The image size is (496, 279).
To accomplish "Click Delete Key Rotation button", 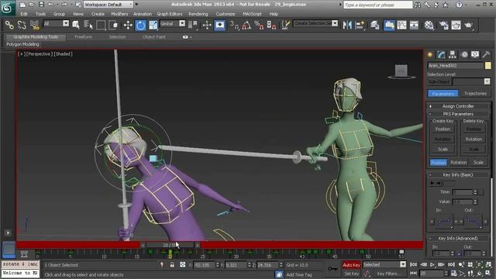I will pos(474,139).
